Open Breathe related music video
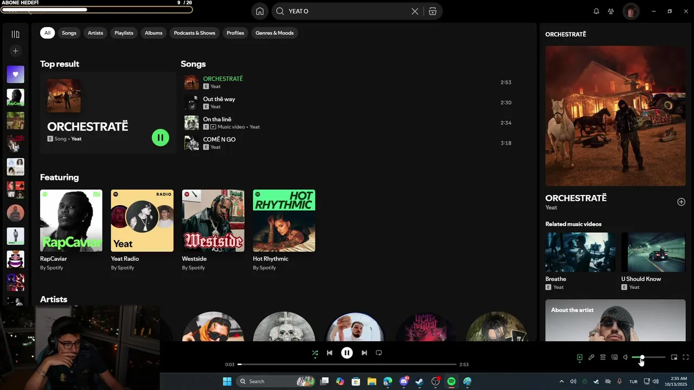694x390 pixels. point(580,262)
